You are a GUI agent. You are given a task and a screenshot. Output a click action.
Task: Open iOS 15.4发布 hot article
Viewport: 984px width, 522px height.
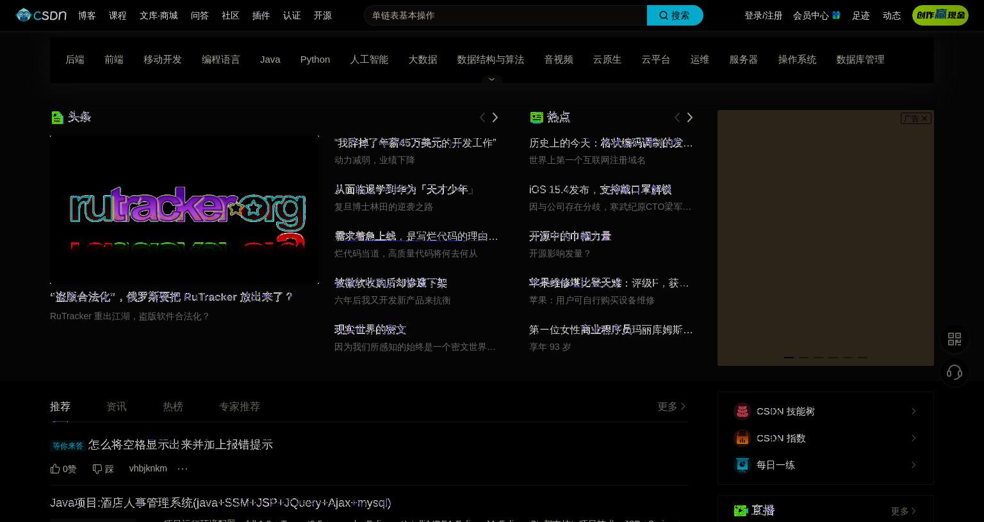(x=600, y=189)
